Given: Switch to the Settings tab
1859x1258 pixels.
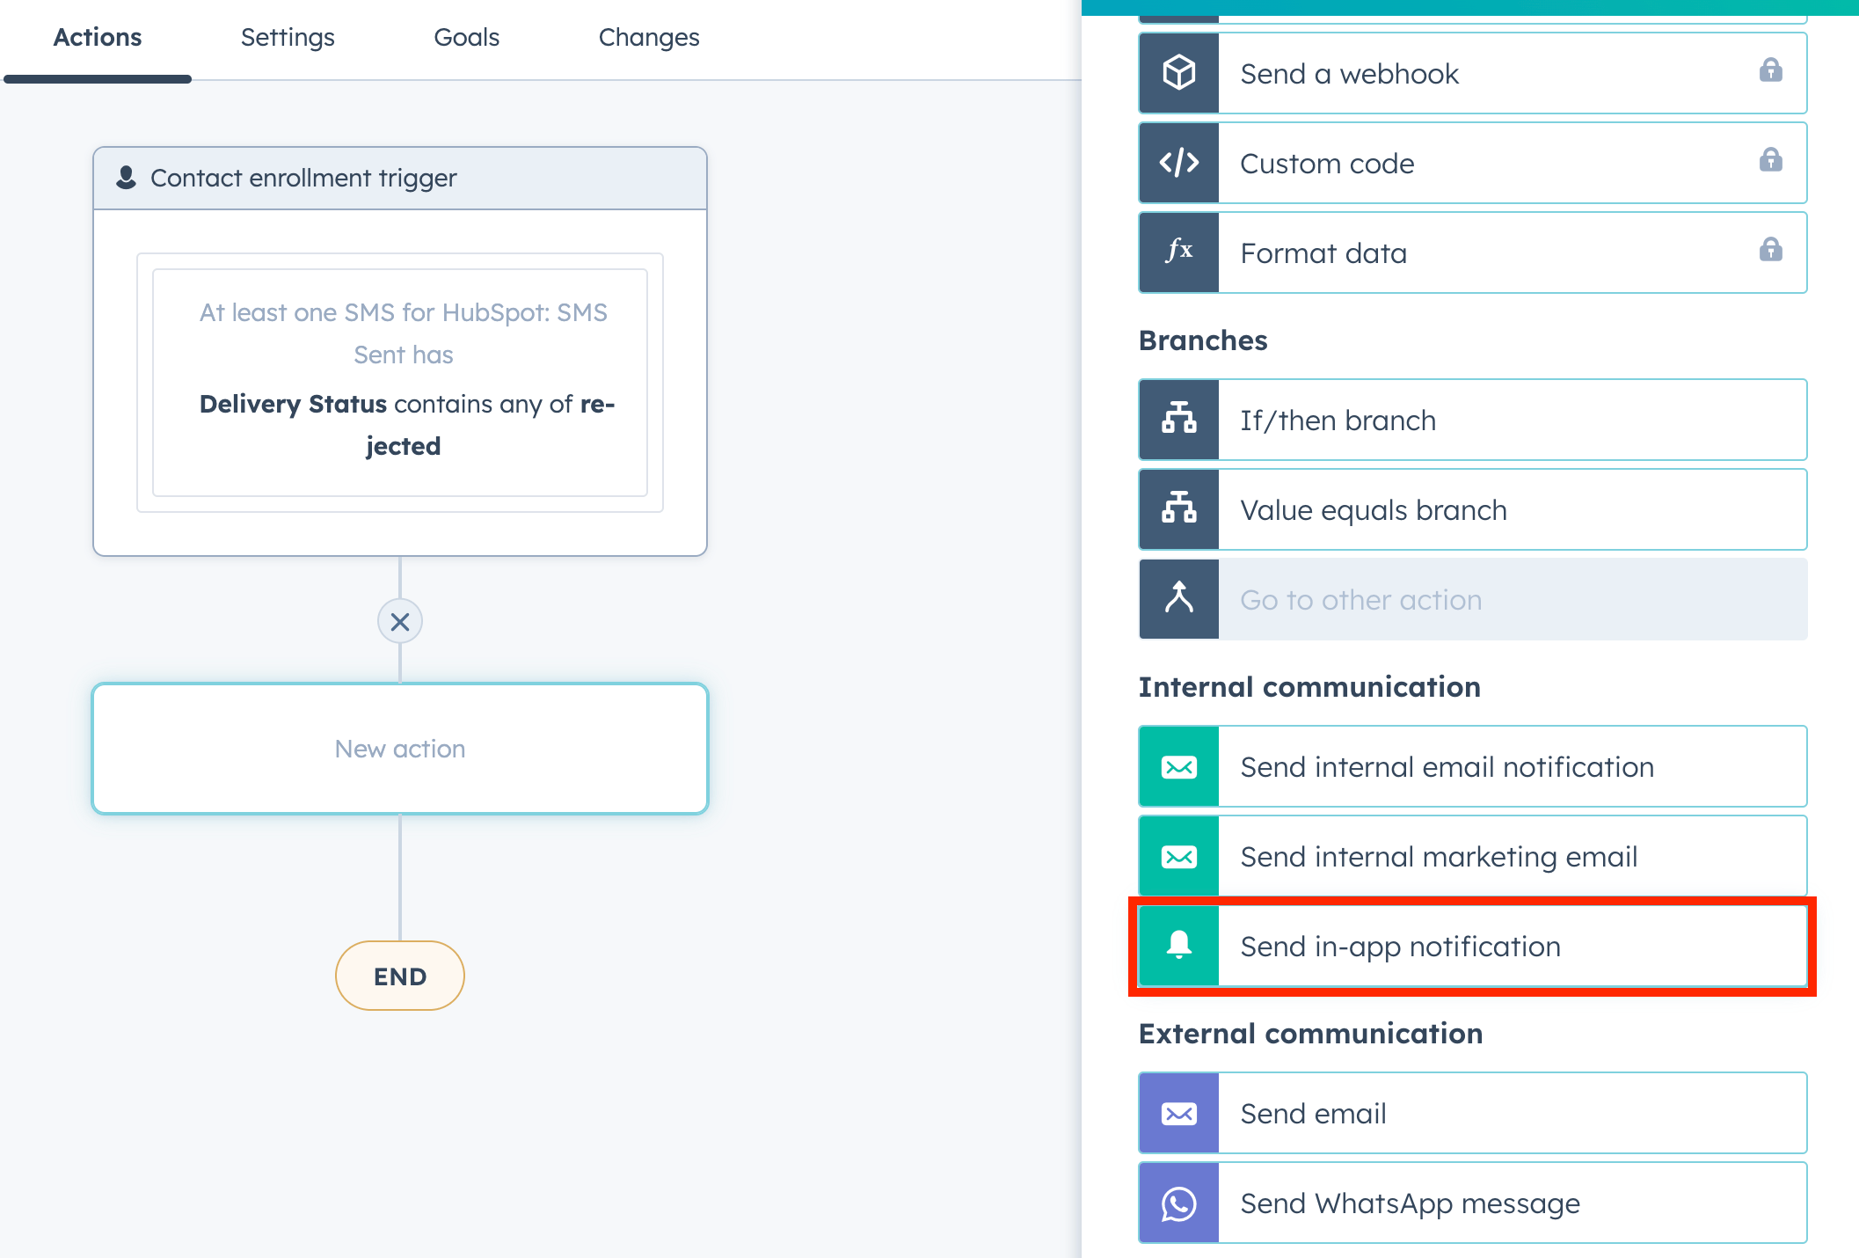Looking at the screenshot, I should [x=287, y=37].
